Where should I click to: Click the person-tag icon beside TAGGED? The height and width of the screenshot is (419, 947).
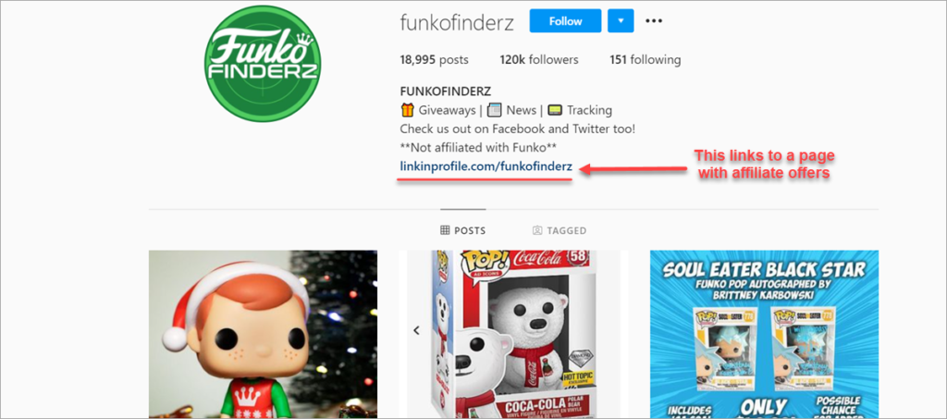coord(537,230)
